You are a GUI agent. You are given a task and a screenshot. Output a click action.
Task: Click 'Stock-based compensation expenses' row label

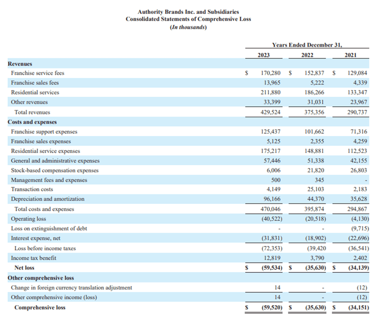(x=55, y=171)
